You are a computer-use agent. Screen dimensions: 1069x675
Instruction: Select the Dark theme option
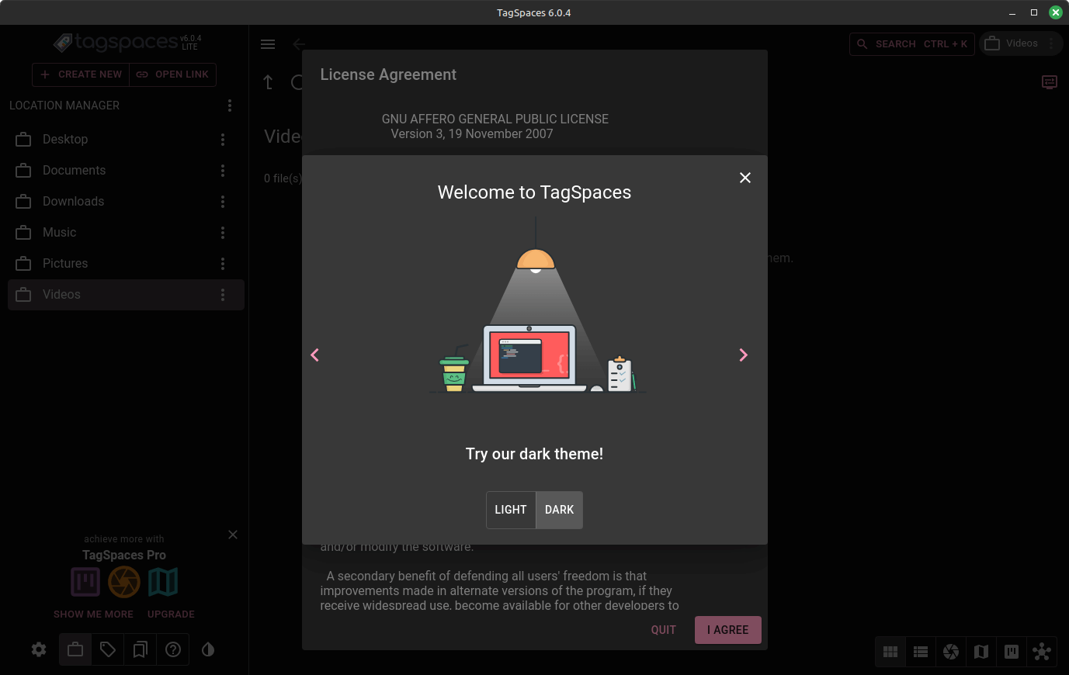559,510
